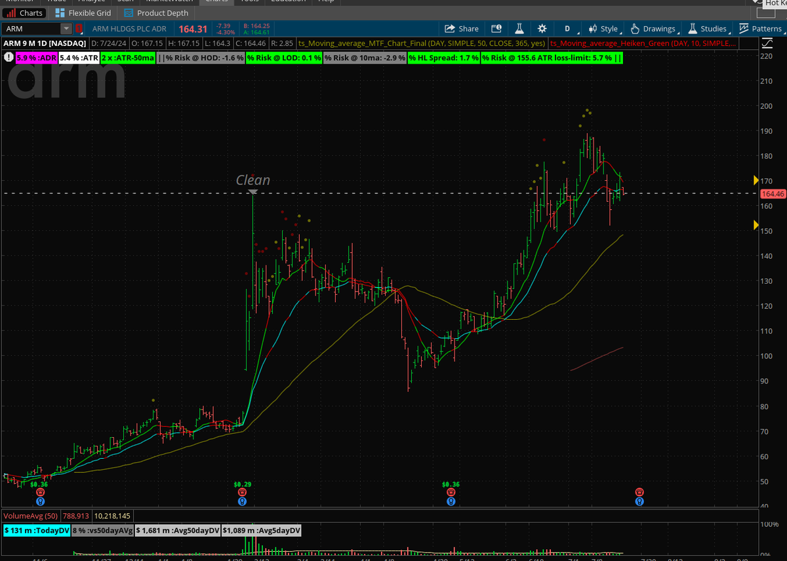The width and height of the screenshot is (787, 561).
Task: Click the blue lightbulb under second $0.36
Action: [451, 501]
